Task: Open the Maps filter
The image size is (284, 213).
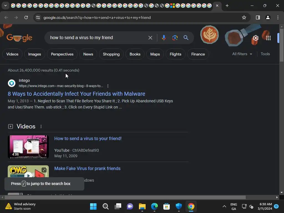Action: point(155,54)
